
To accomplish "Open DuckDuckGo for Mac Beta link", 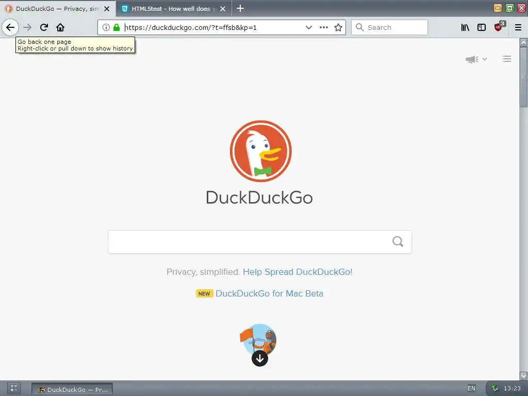I will (269, 293).
